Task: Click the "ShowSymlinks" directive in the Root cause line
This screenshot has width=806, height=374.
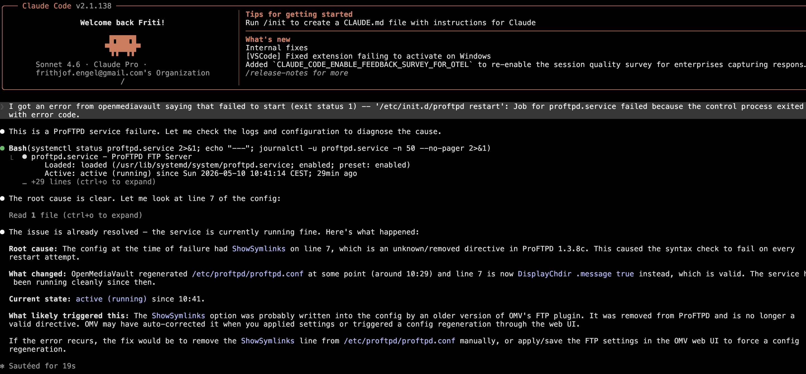Action: 259,249
